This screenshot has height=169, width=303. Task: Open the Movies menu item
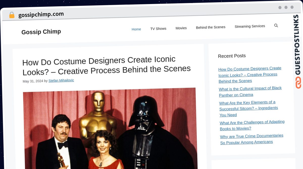(181, 28)
